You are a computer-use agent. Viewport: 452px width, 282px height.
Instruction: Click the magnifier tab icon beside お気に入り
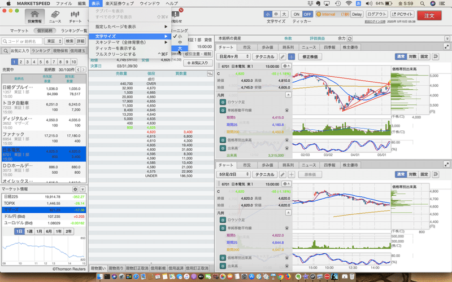6,51
